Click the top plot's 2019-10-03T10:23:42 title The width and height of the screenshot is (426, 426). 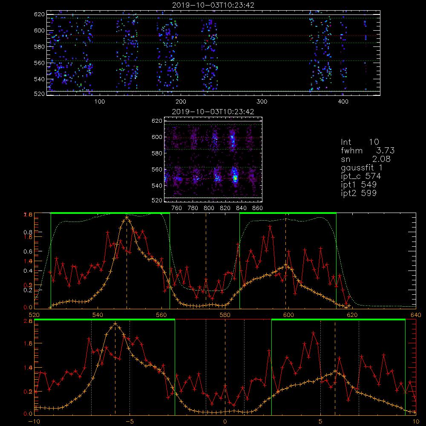pos(213,5)
